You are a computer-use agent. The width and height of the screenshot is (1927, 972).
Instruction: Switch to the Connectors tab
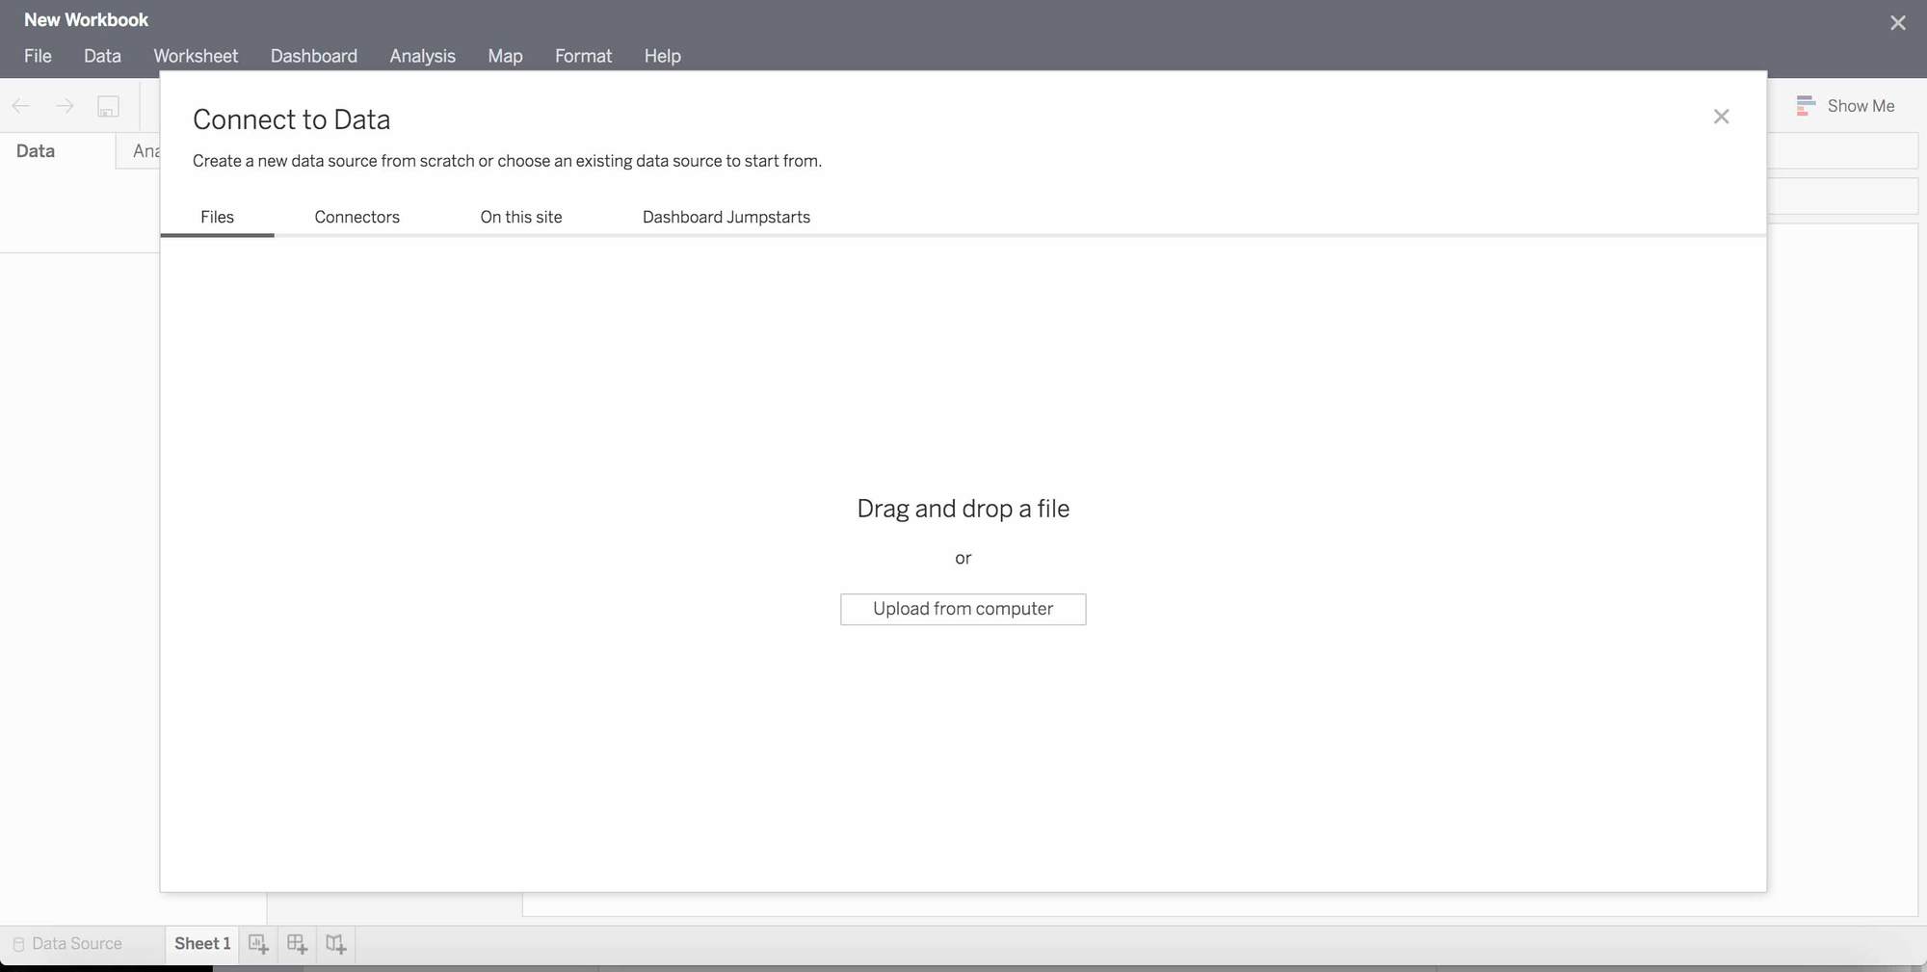(356, 217)
